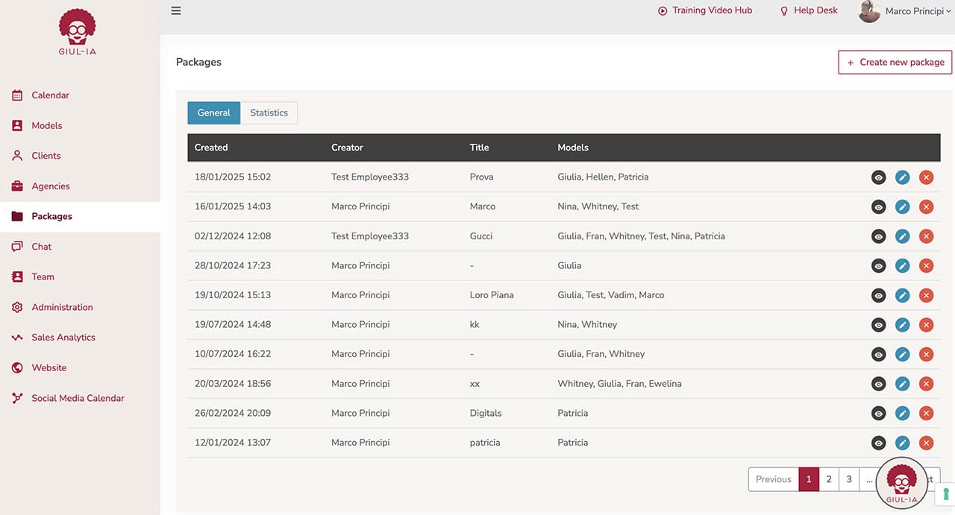Click the Created column header
Image resolution: width=955 pixels, height=515 pixels.
[211, 148]
